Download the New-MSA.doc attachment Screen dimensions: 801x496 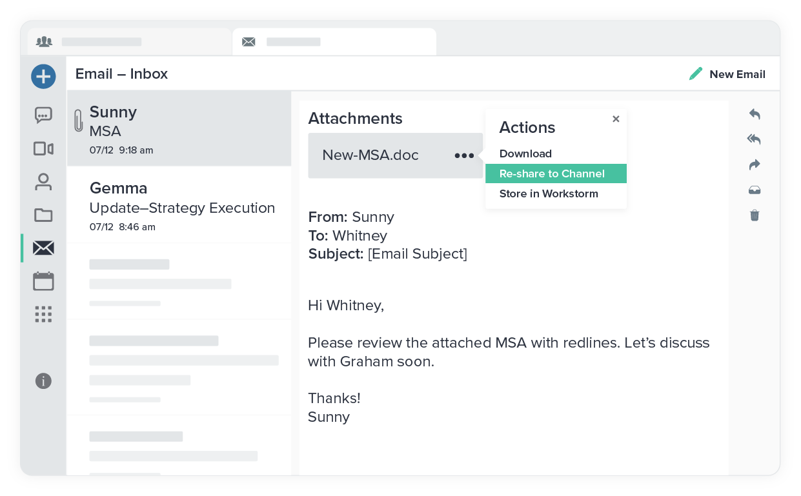click(525, 154)
